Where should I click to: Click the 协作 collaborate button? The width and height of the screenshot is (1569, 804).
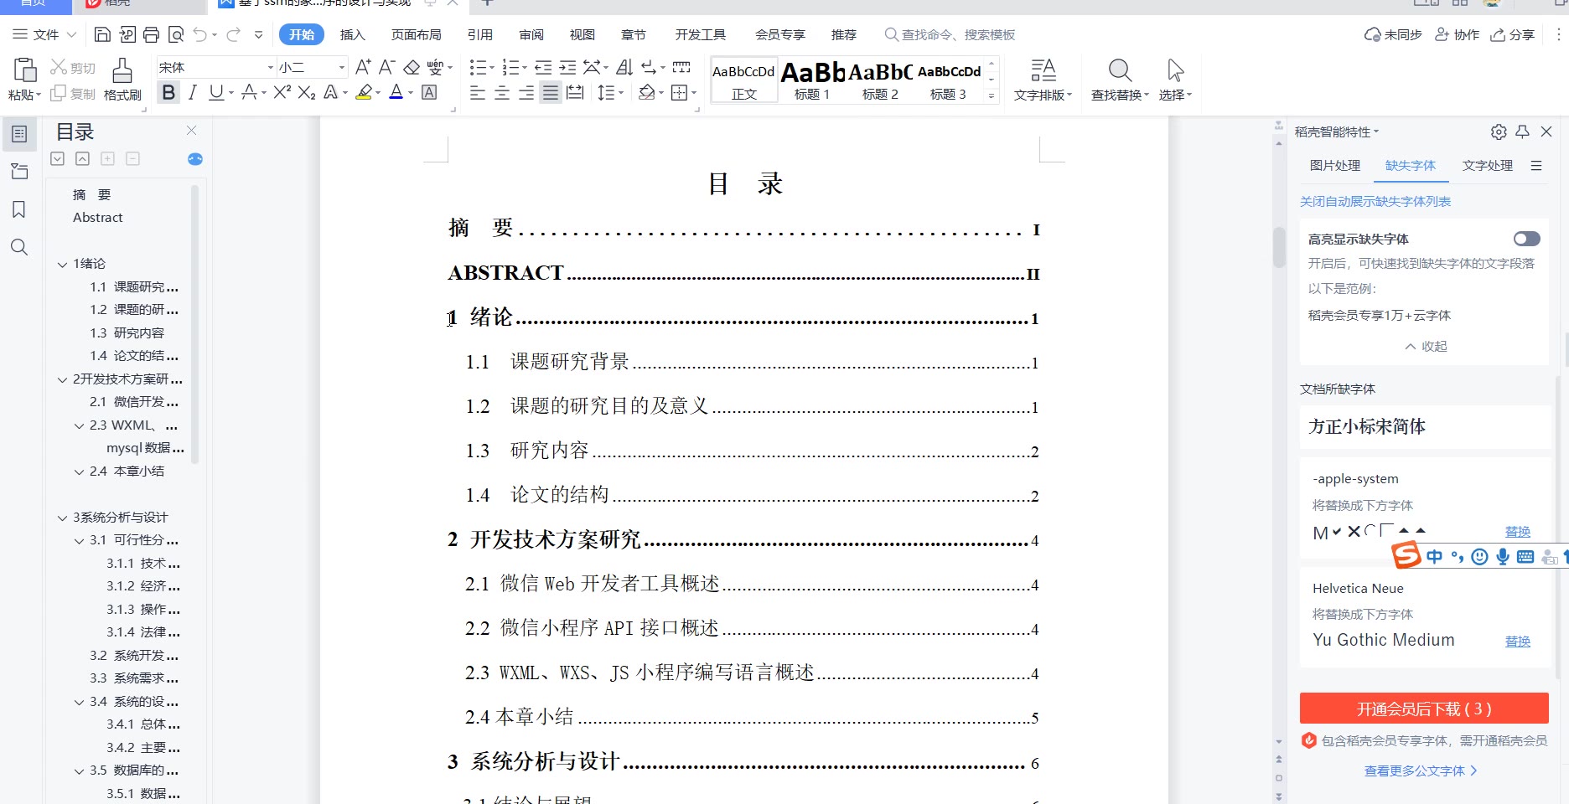(x=1458, y=34)
